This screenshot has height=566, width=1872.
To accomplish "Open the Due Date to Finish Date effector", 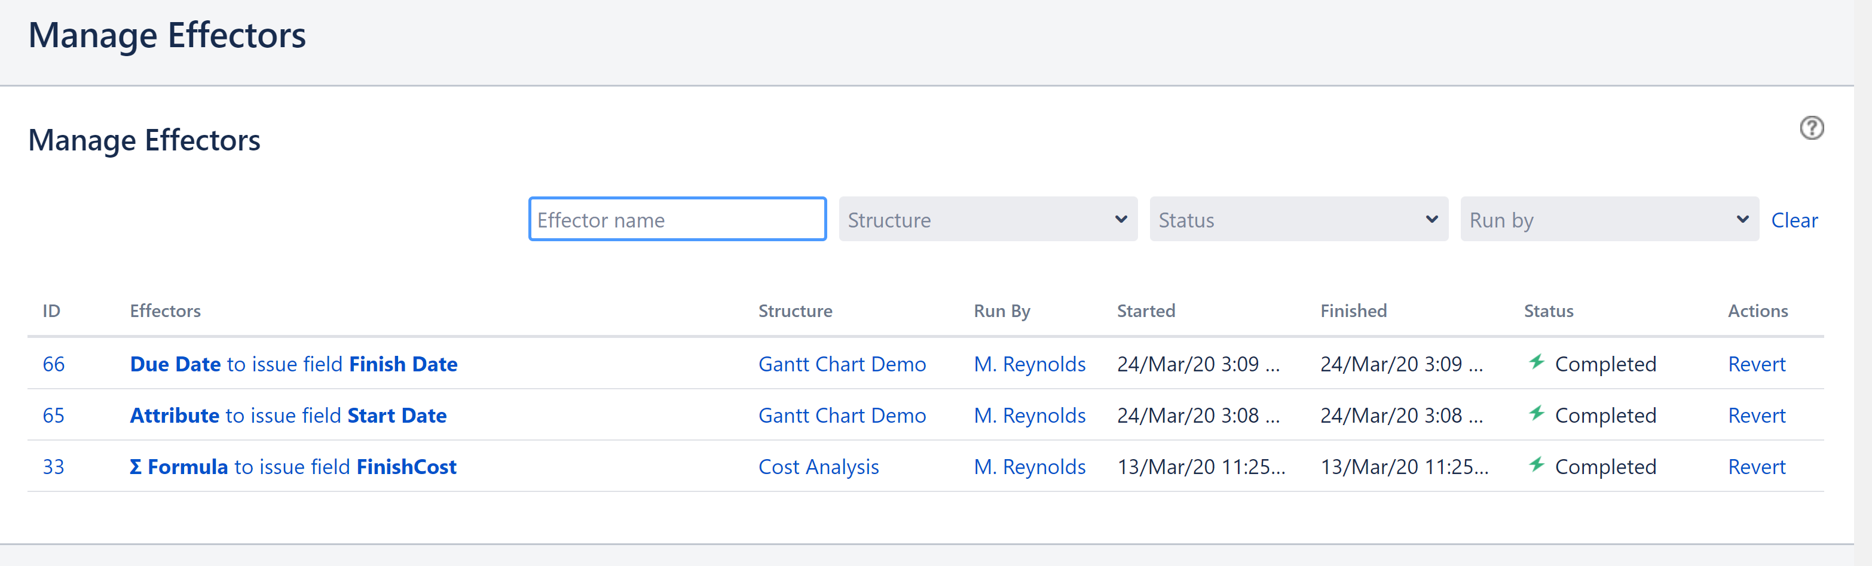I will click(x=293, y=364).
